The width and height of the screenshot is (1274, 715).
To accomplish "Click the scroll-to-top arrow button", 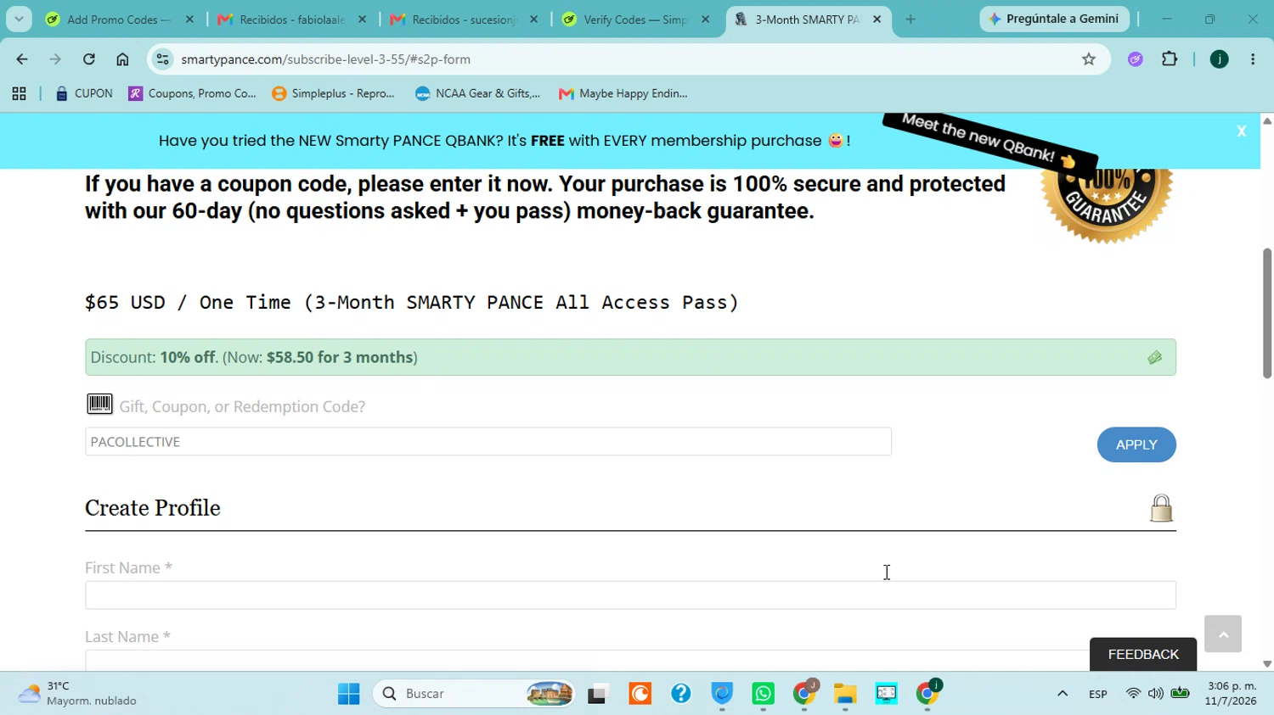I will coord(1223,634).
